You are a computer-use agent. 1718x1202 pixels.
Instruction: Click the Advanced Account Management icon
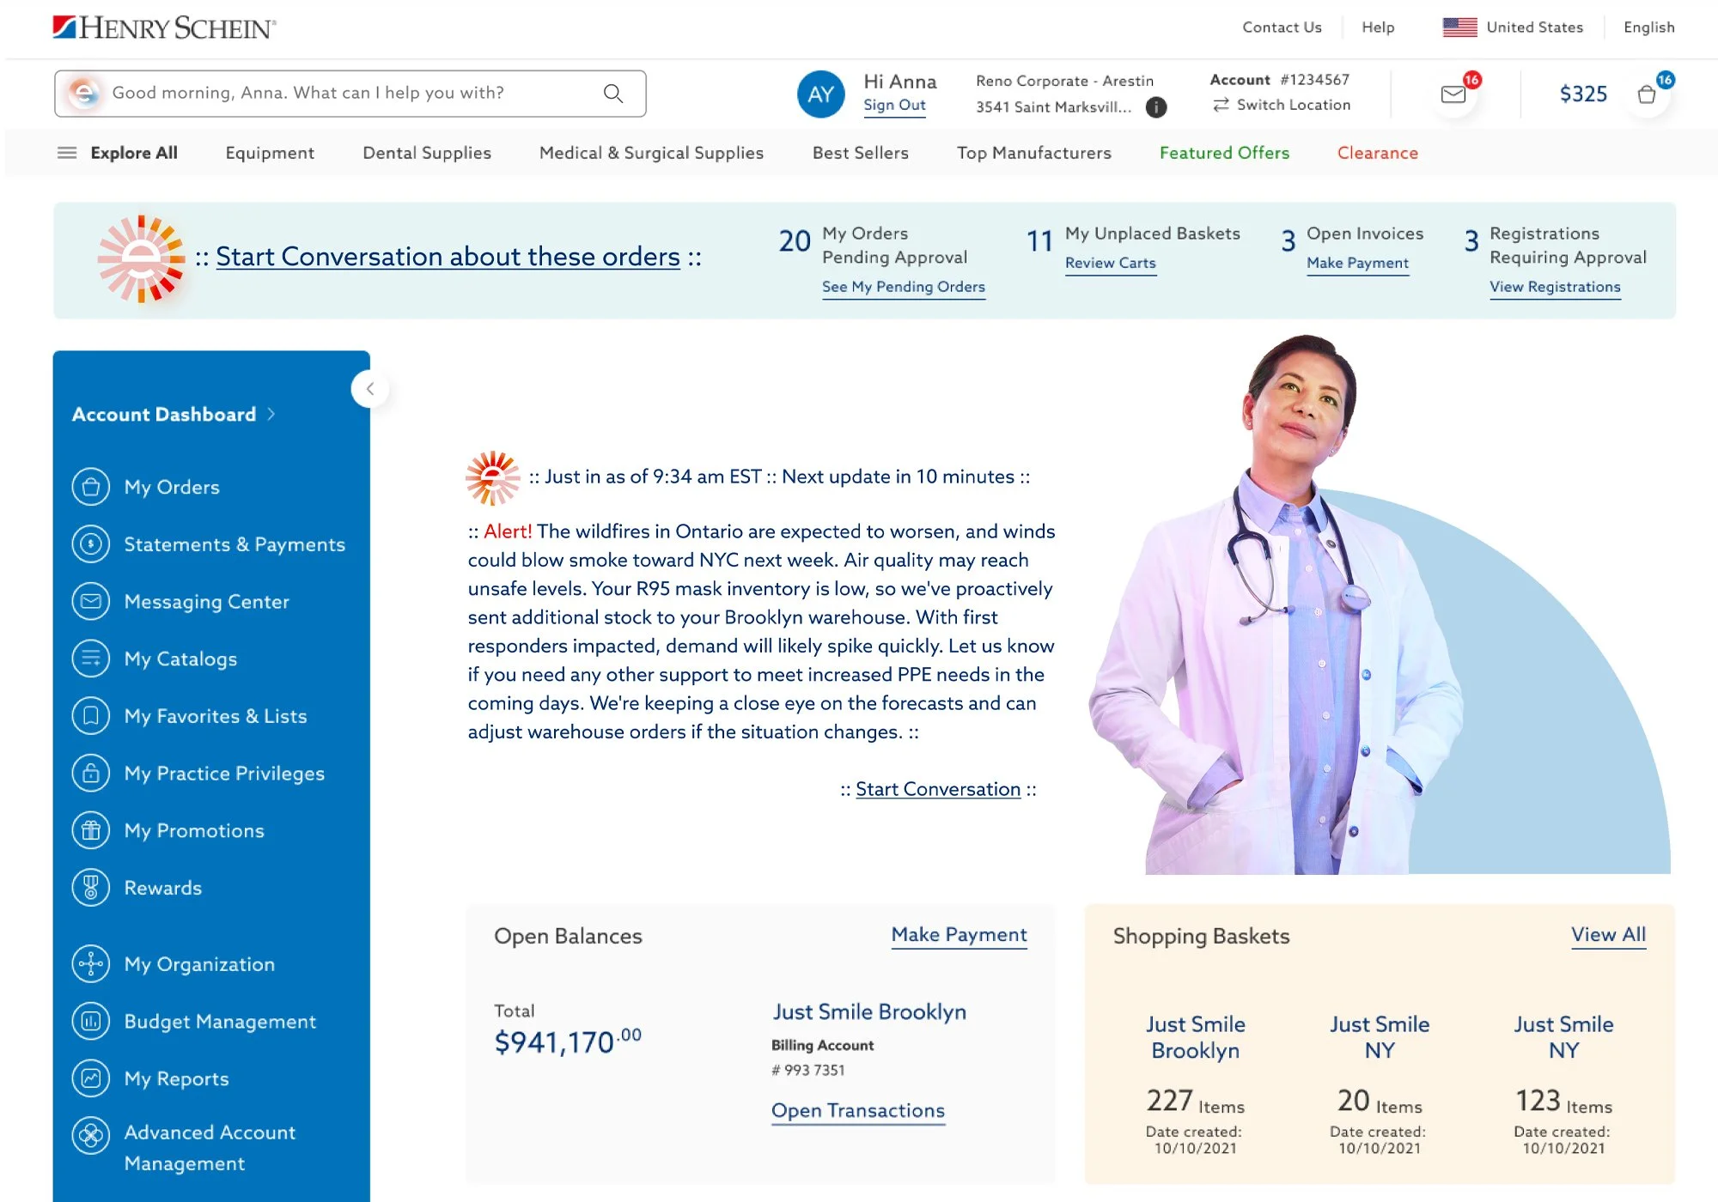[91, 1136]
